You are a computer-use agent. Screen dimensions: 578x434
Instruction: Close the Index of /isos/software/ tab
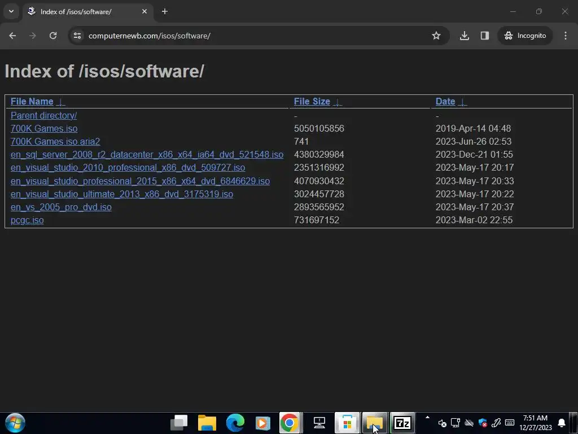[x=144, y=11]
